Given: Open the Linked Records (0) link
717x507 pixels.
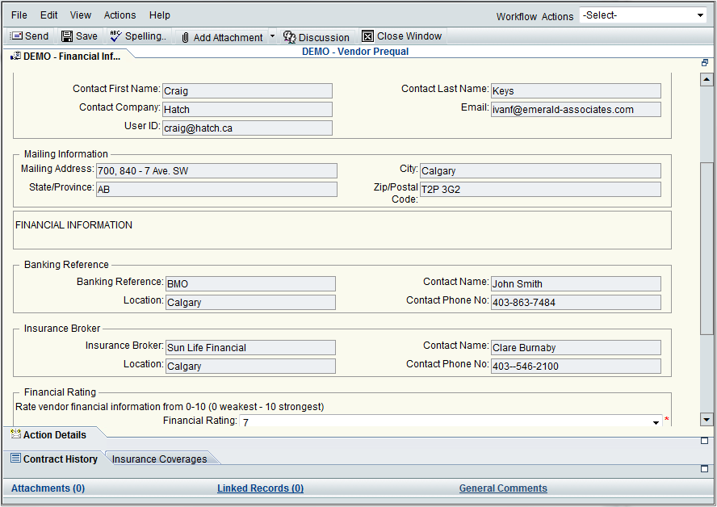Looking at the screenshot, I should click(260, 488).
